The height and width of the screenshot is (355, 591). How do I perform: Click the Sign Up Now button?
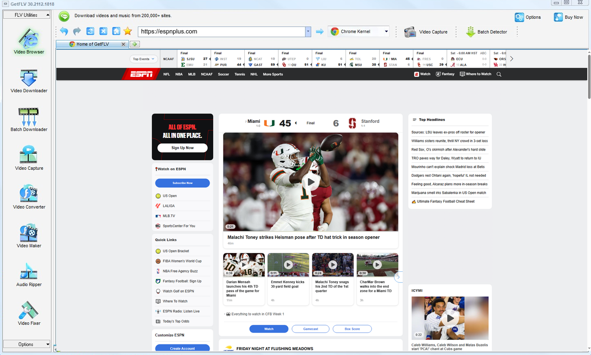(x=182, y=148)
